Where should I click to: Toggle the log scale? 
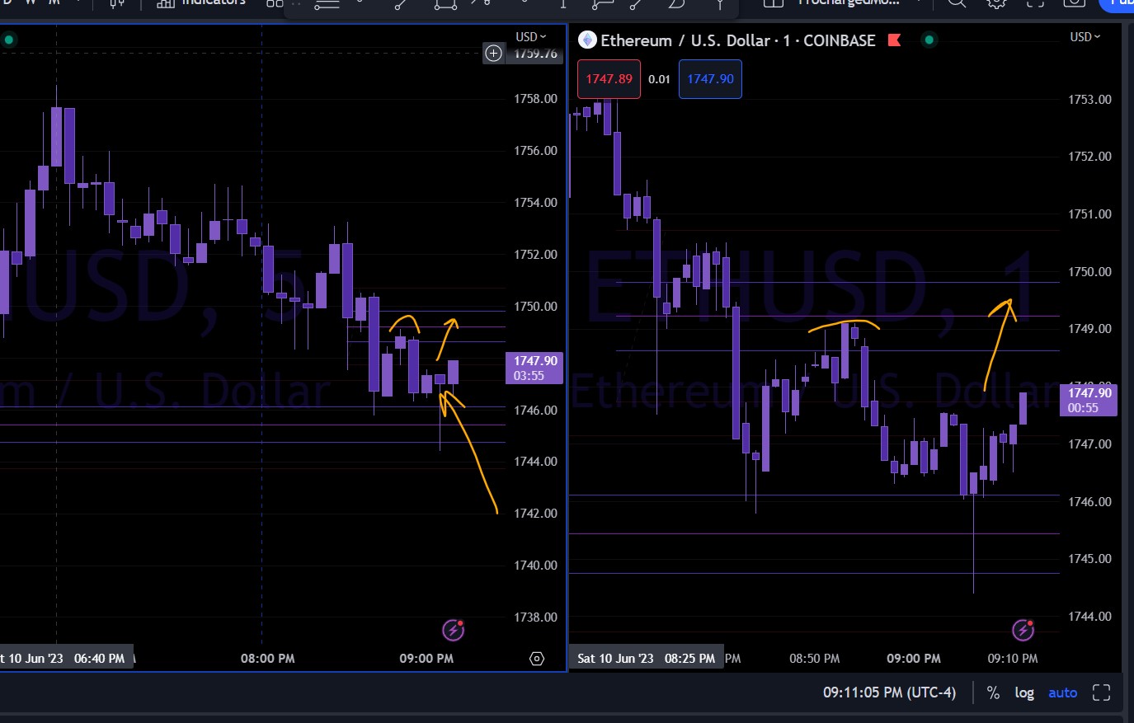pyautogui.click(x=1024, y=692)
